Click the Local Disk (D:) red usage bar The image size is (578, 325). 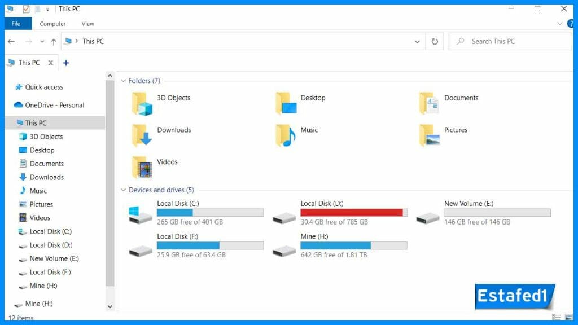click(352, 213)
